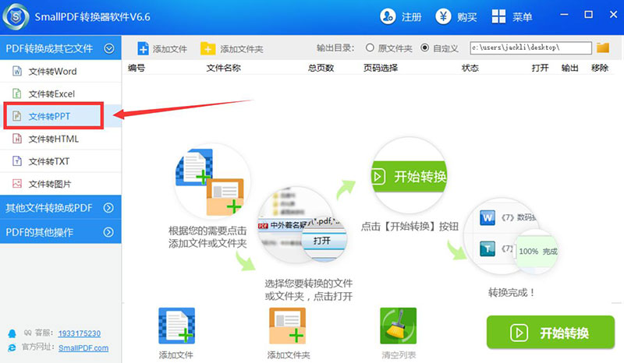Choose the 自定义 output radio button
The image size is (624, 363).
424,48
